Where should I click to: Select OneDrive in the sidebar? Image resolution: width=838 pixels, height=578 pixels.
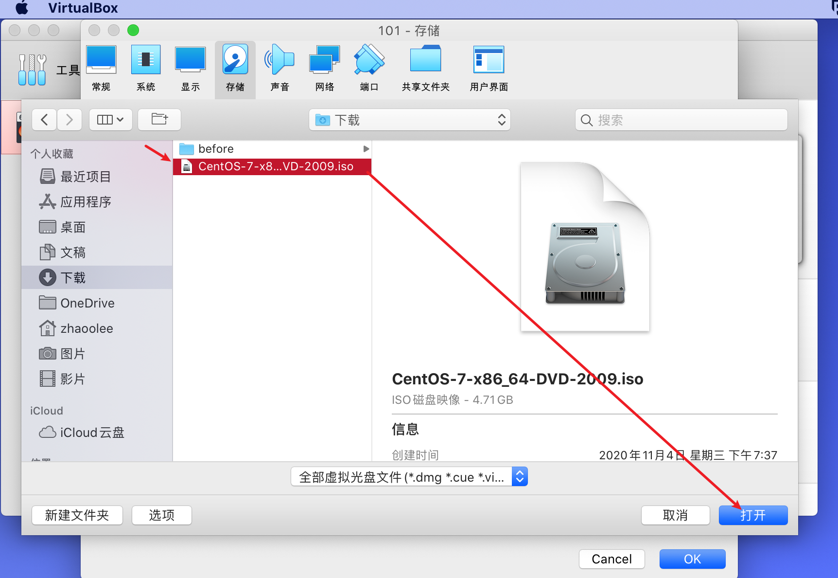pos(97,303)
